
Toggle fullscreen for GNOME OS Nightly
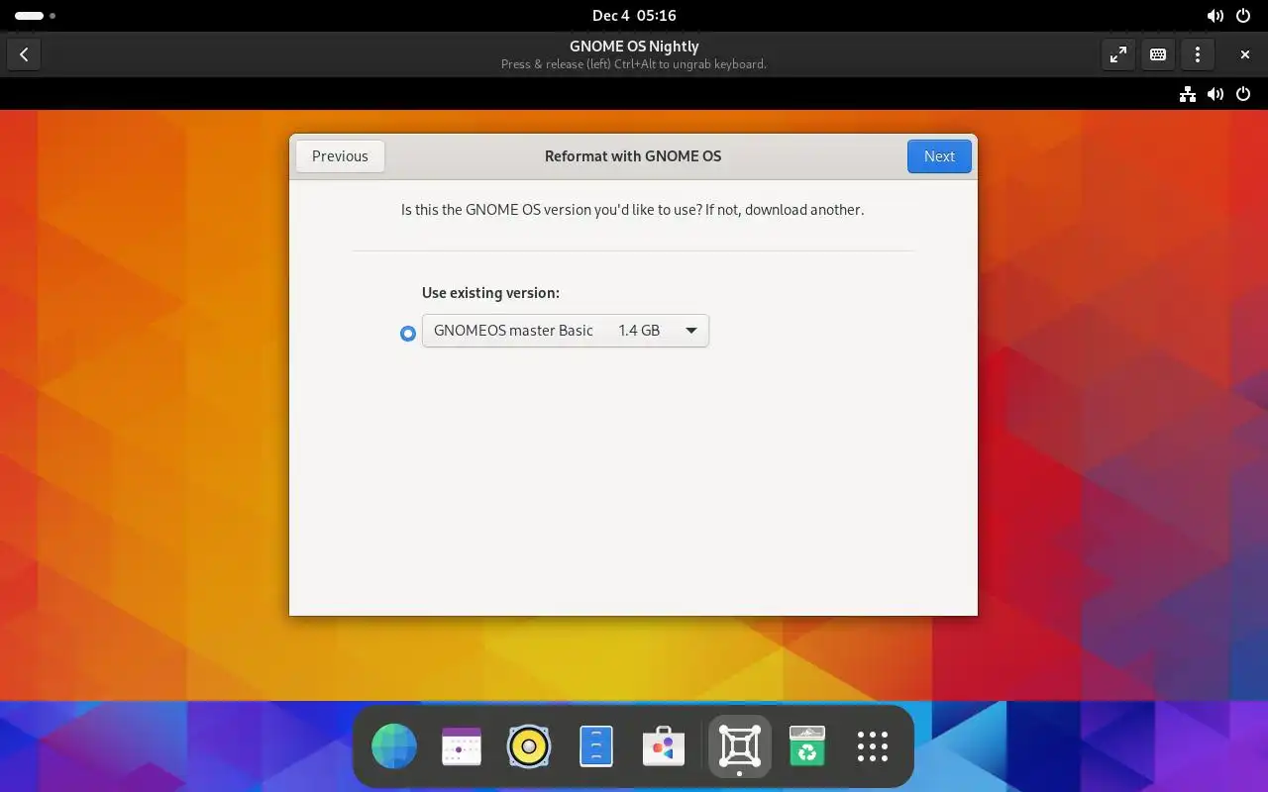point(1118,54)
